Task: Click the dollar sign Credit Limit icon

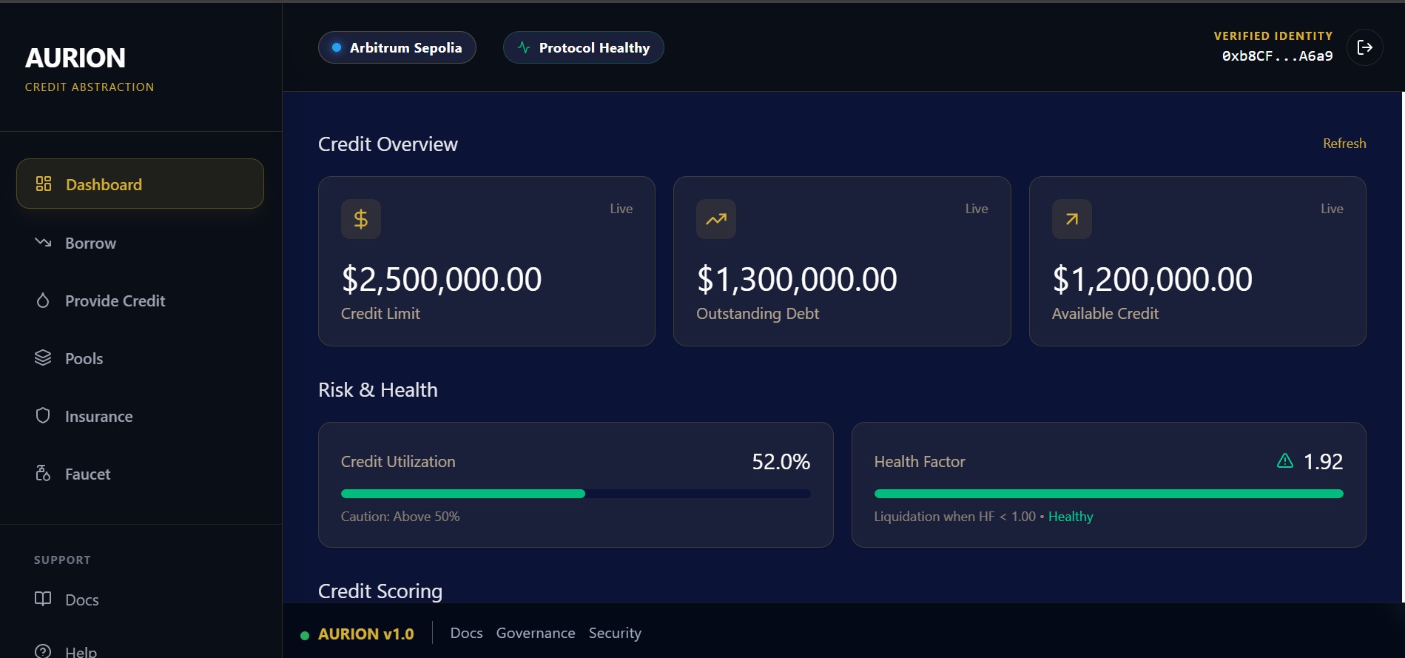Action: pos(361,219)
